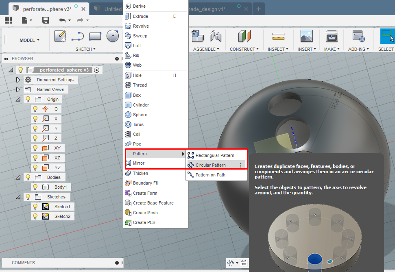Open a new design tab with plus
395x272 pixels.
point(258,9)
